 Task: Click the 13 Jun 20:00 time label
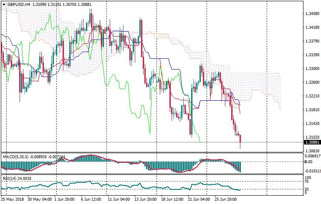146,199
